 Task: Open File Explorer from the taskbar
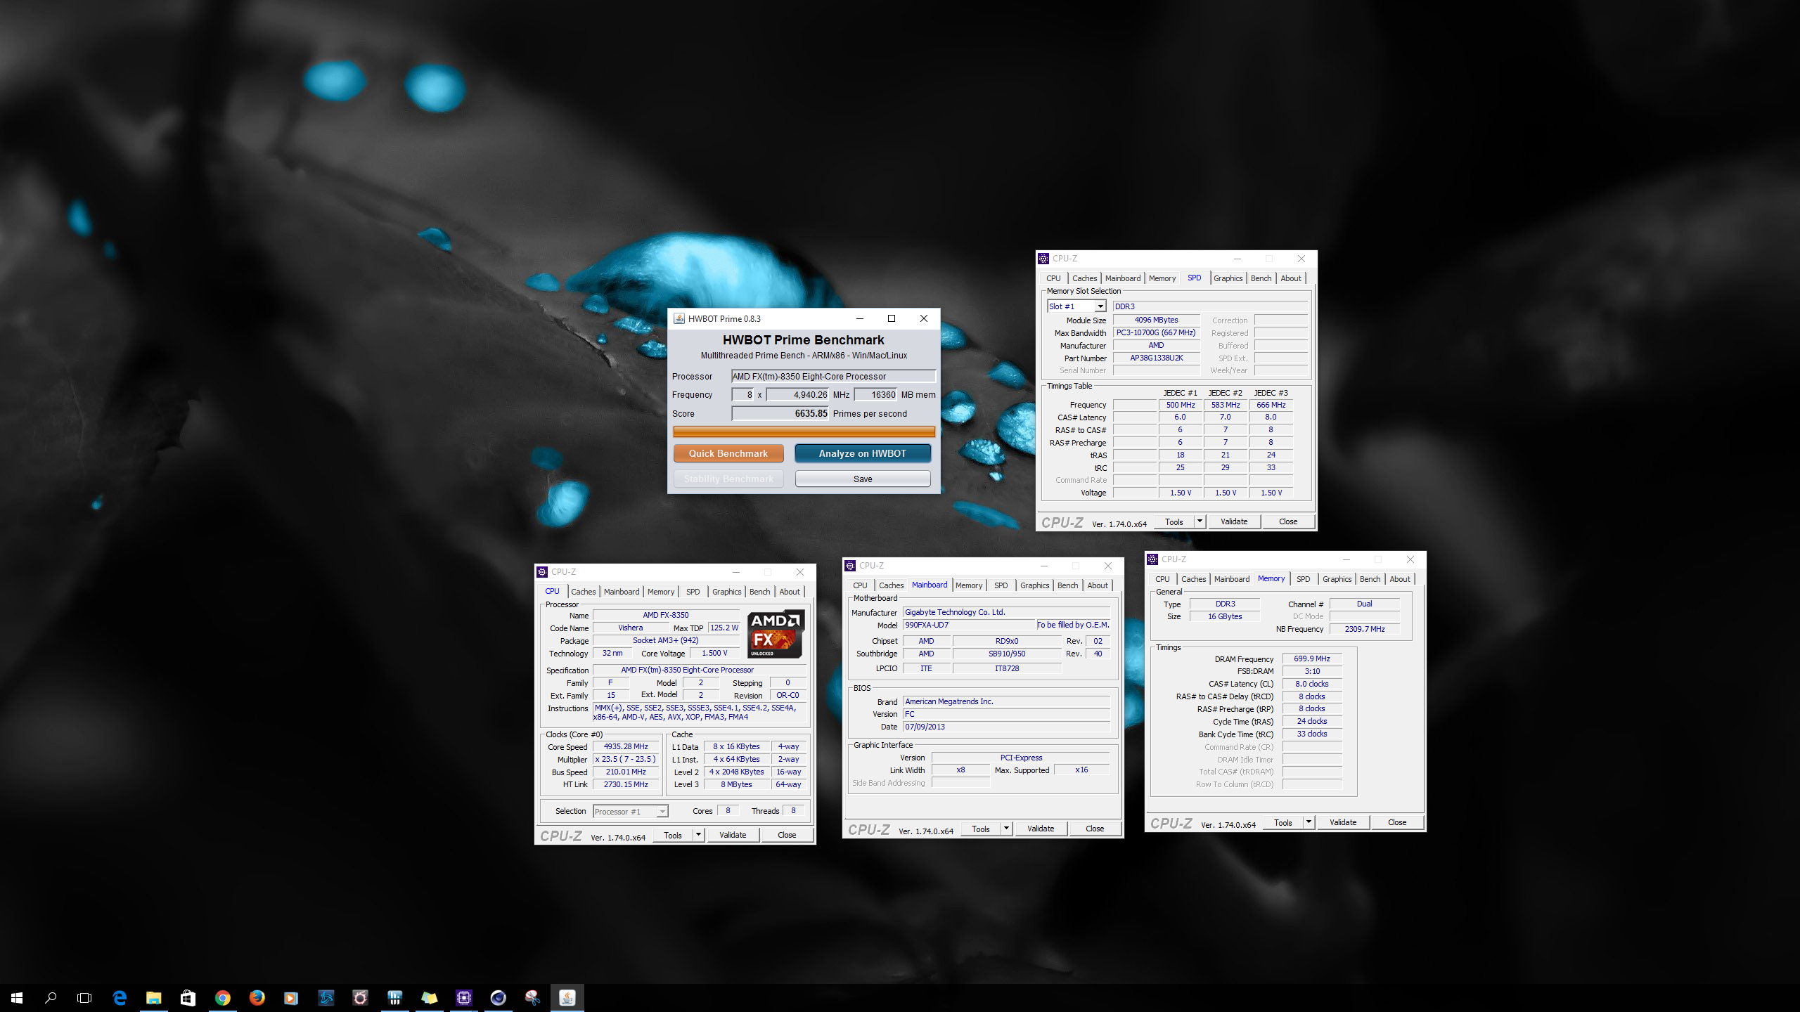(x=153, y=997)
